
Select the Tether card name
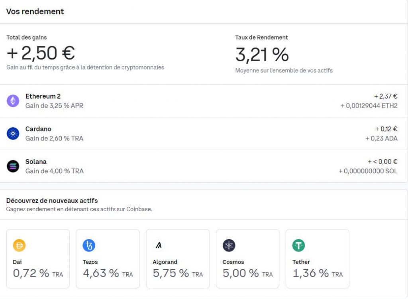pyautogui.click(x=301, y=262)
